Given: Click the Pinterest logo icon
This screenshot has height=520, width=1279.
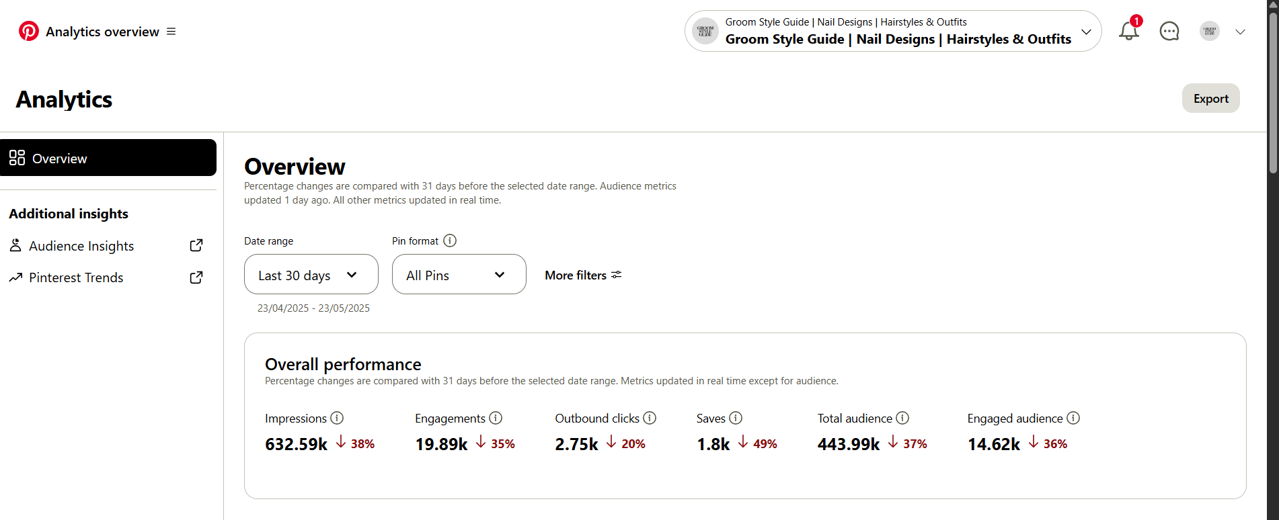Looking at the screenshot, I should pos(29,31).
